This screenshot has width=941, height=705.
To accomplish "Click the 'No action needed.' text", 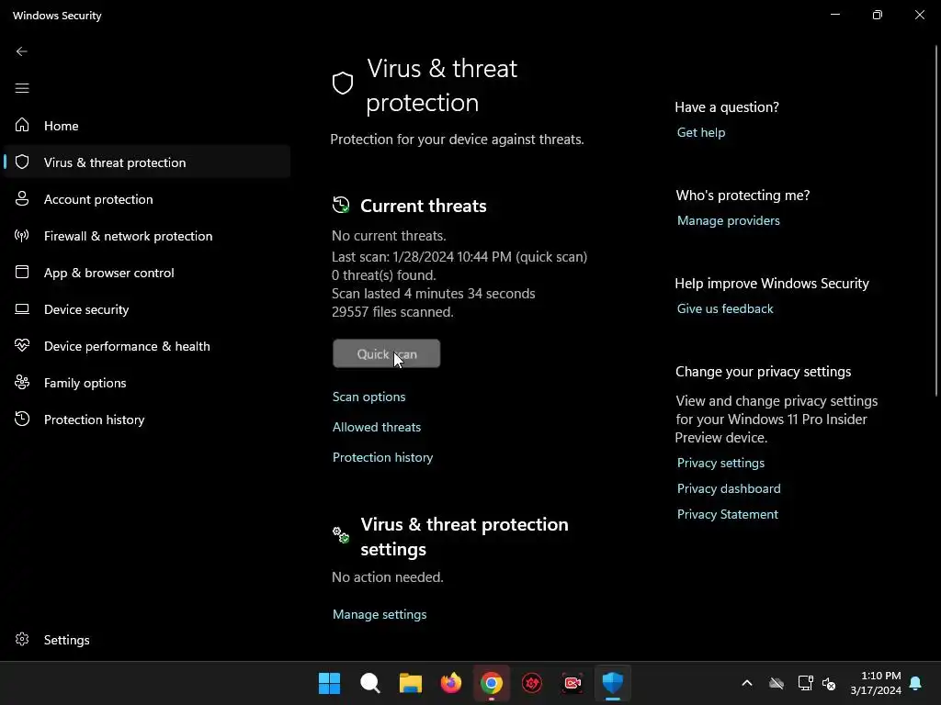I will pos(388,577).
